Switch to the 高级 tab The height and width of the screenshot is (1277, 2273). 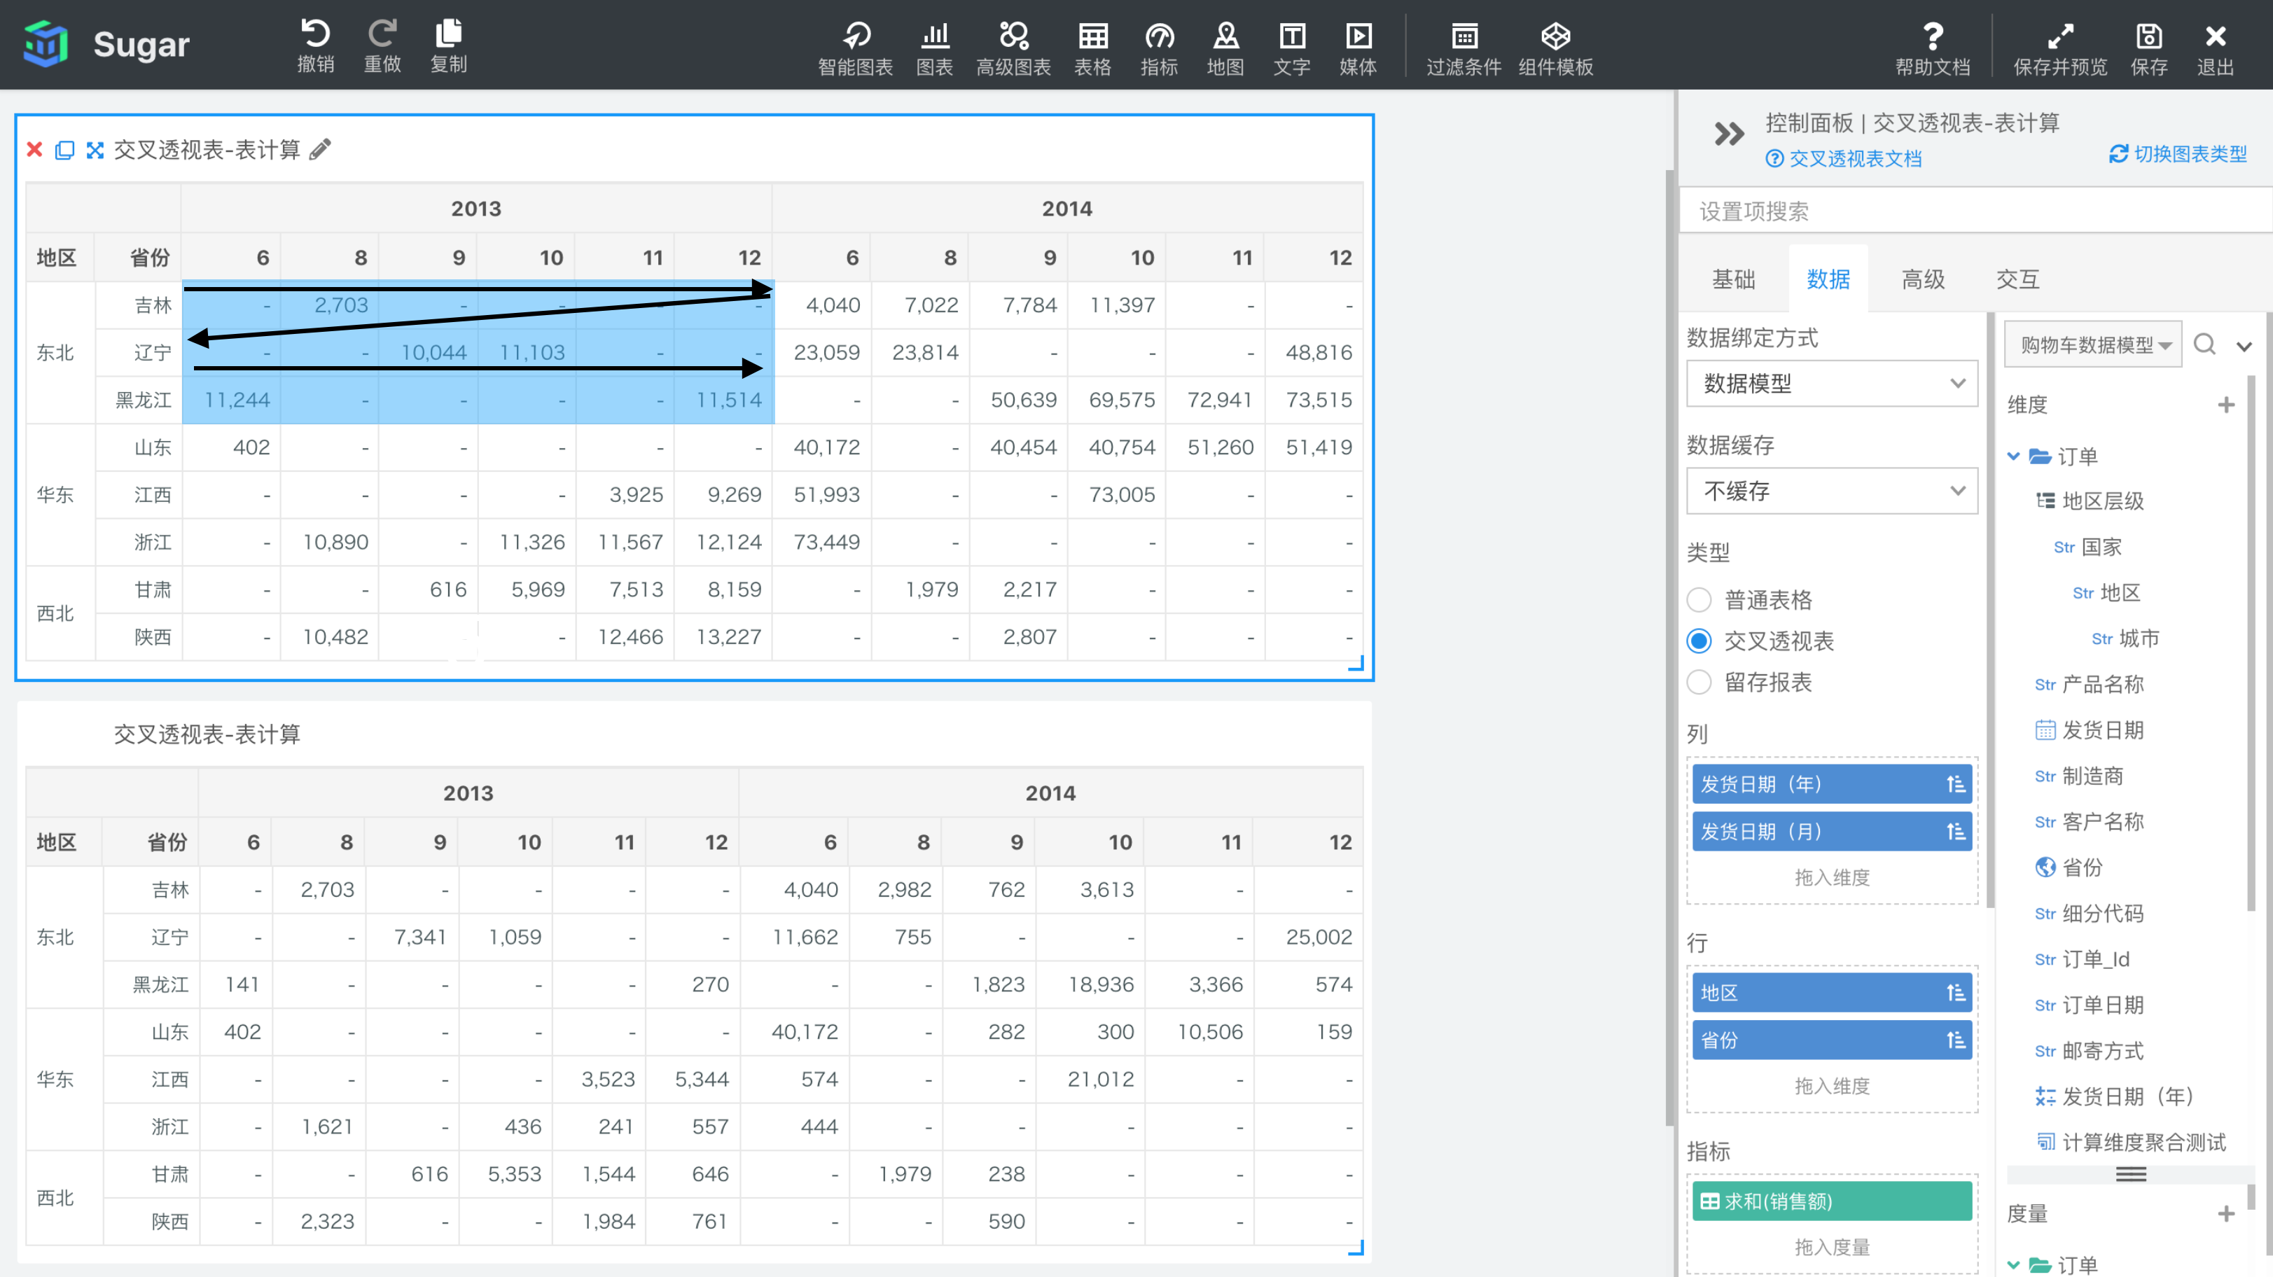tap(1923, 279)
